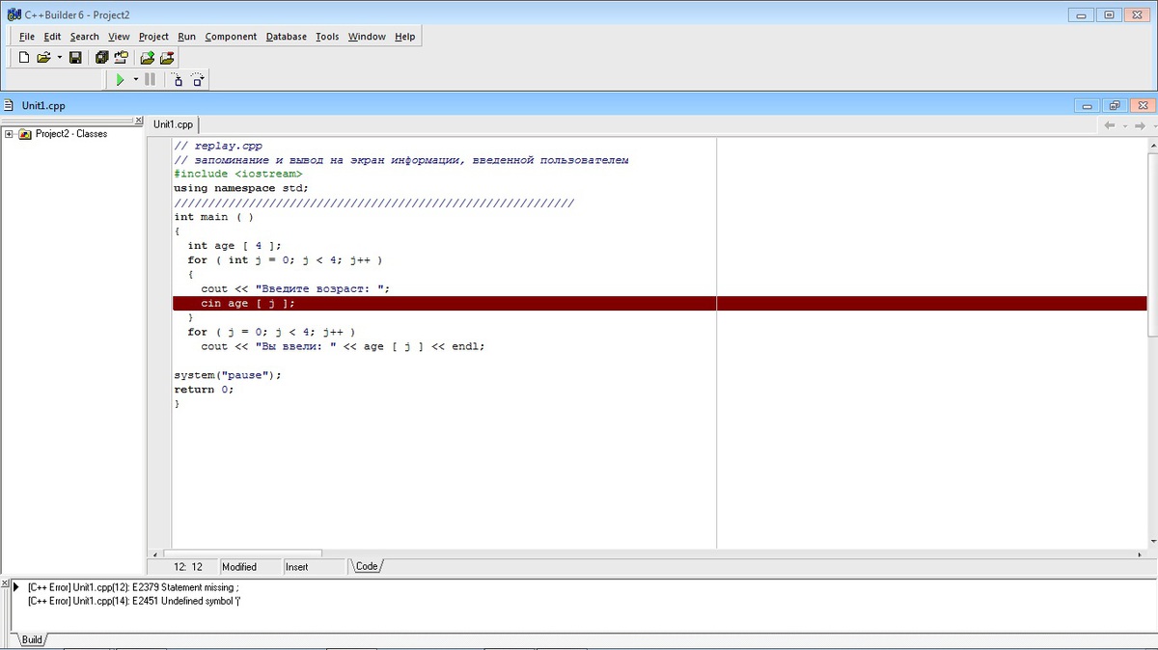This screenshot has height=650, width=1158.
Task: Click the C++Builder 6 title bar icon
Action: pyautogui.click(x=13, y=14)
